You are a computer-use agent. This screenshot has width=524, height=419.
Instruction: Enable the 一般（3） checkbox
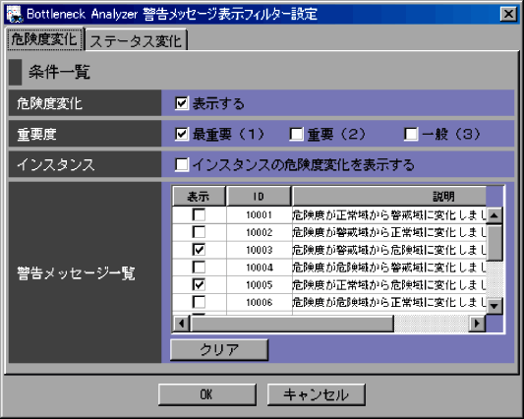point(411,134)
